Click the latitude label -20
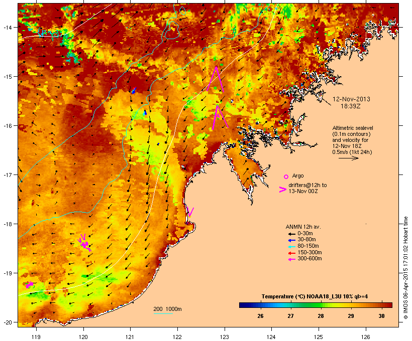Viewport: 412px width, 341px height. 7,322
